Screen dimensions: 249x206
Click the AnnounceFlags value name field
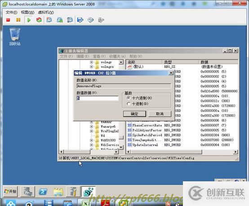point(124,86)
